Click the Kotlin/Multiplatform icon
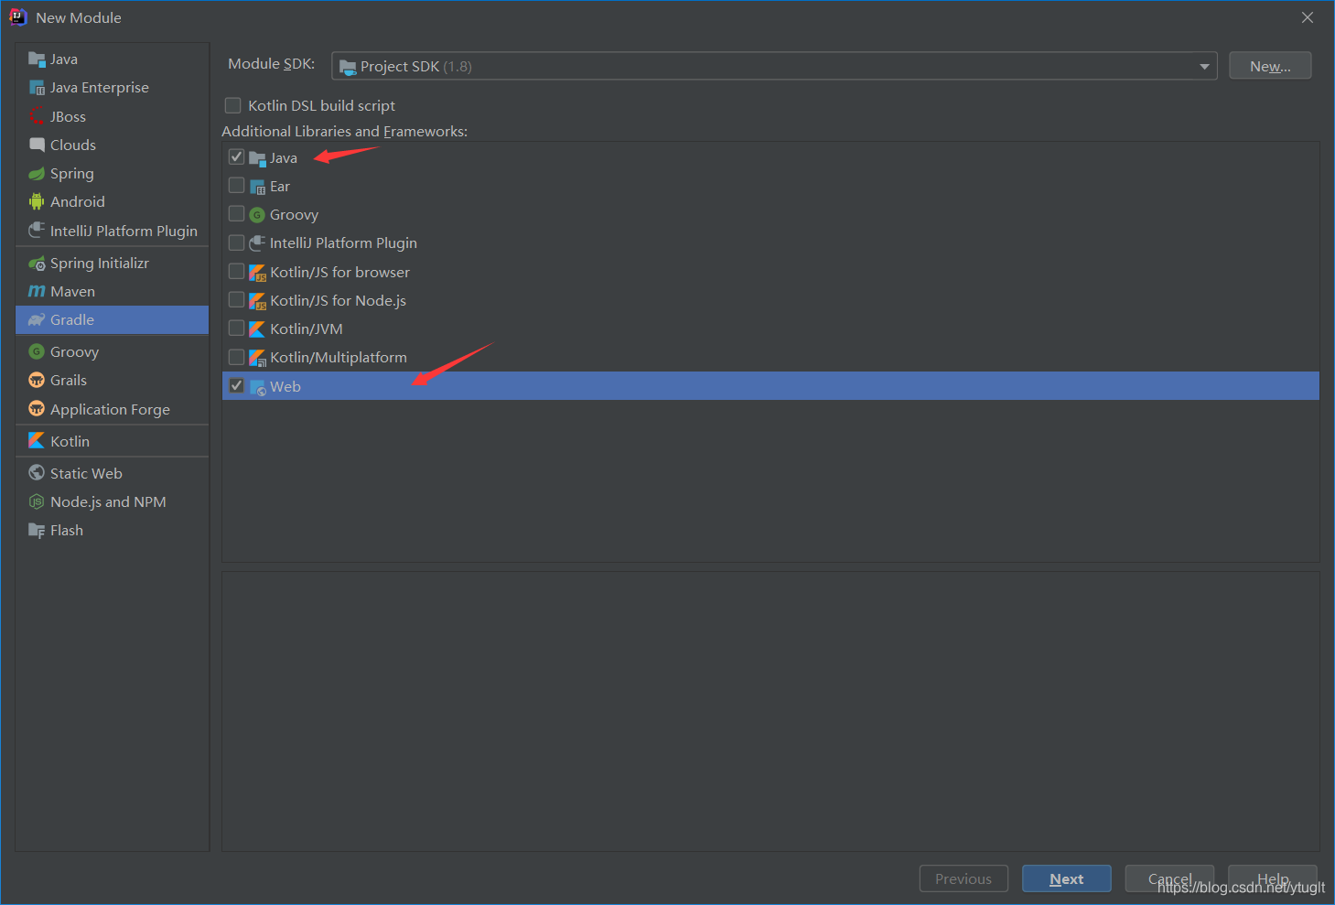This screenshot has height=905, width=1335. pos(257,357)
